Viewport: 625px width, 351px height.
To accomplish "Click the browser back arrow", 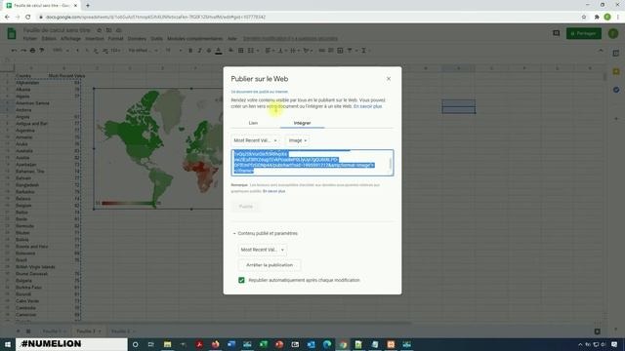I will (x=7, y=18).
